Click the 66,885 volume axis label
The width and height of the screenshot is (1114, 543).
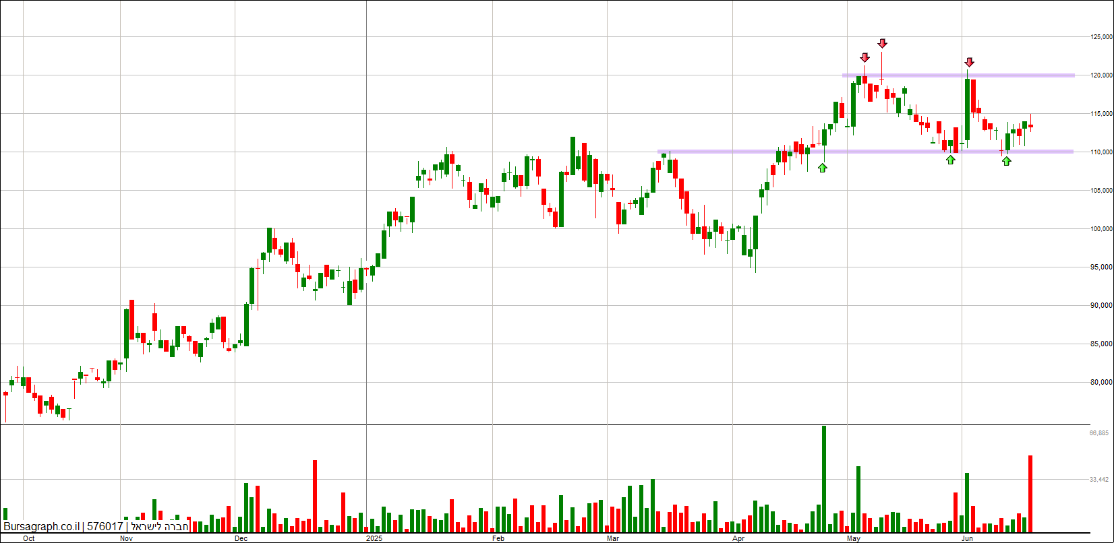(x=1099, y=433)
